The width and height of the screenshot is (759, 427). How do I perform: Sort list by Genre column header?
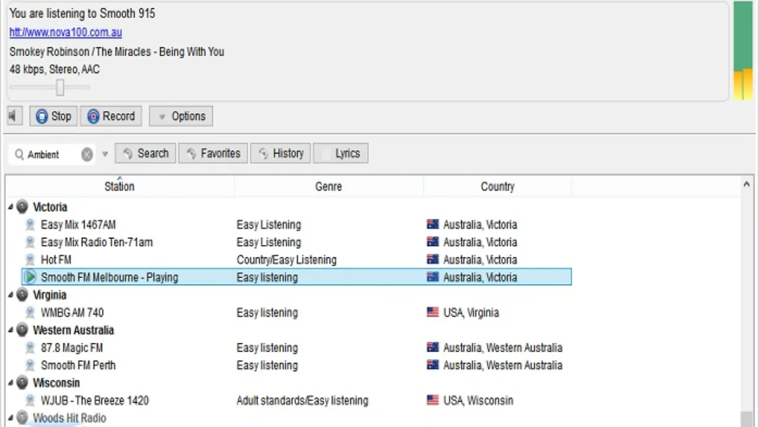pyautogui.click(x=329, y=186)
